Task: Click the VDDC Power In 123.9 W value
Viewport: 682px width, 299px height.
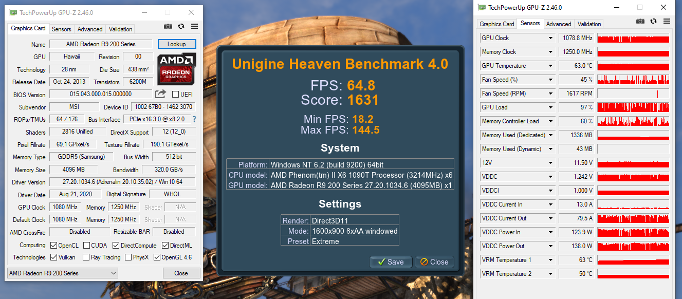Action: (577, 232)
